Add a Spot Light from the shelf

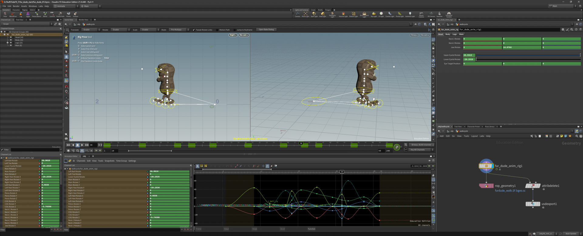(x=314, y=14)
